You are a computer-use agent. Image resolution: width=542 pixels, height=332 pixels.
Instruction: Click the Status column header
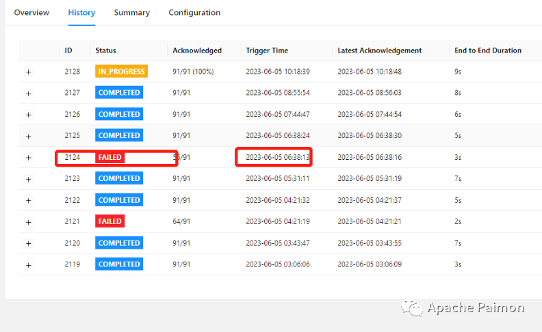coord(106,51)
